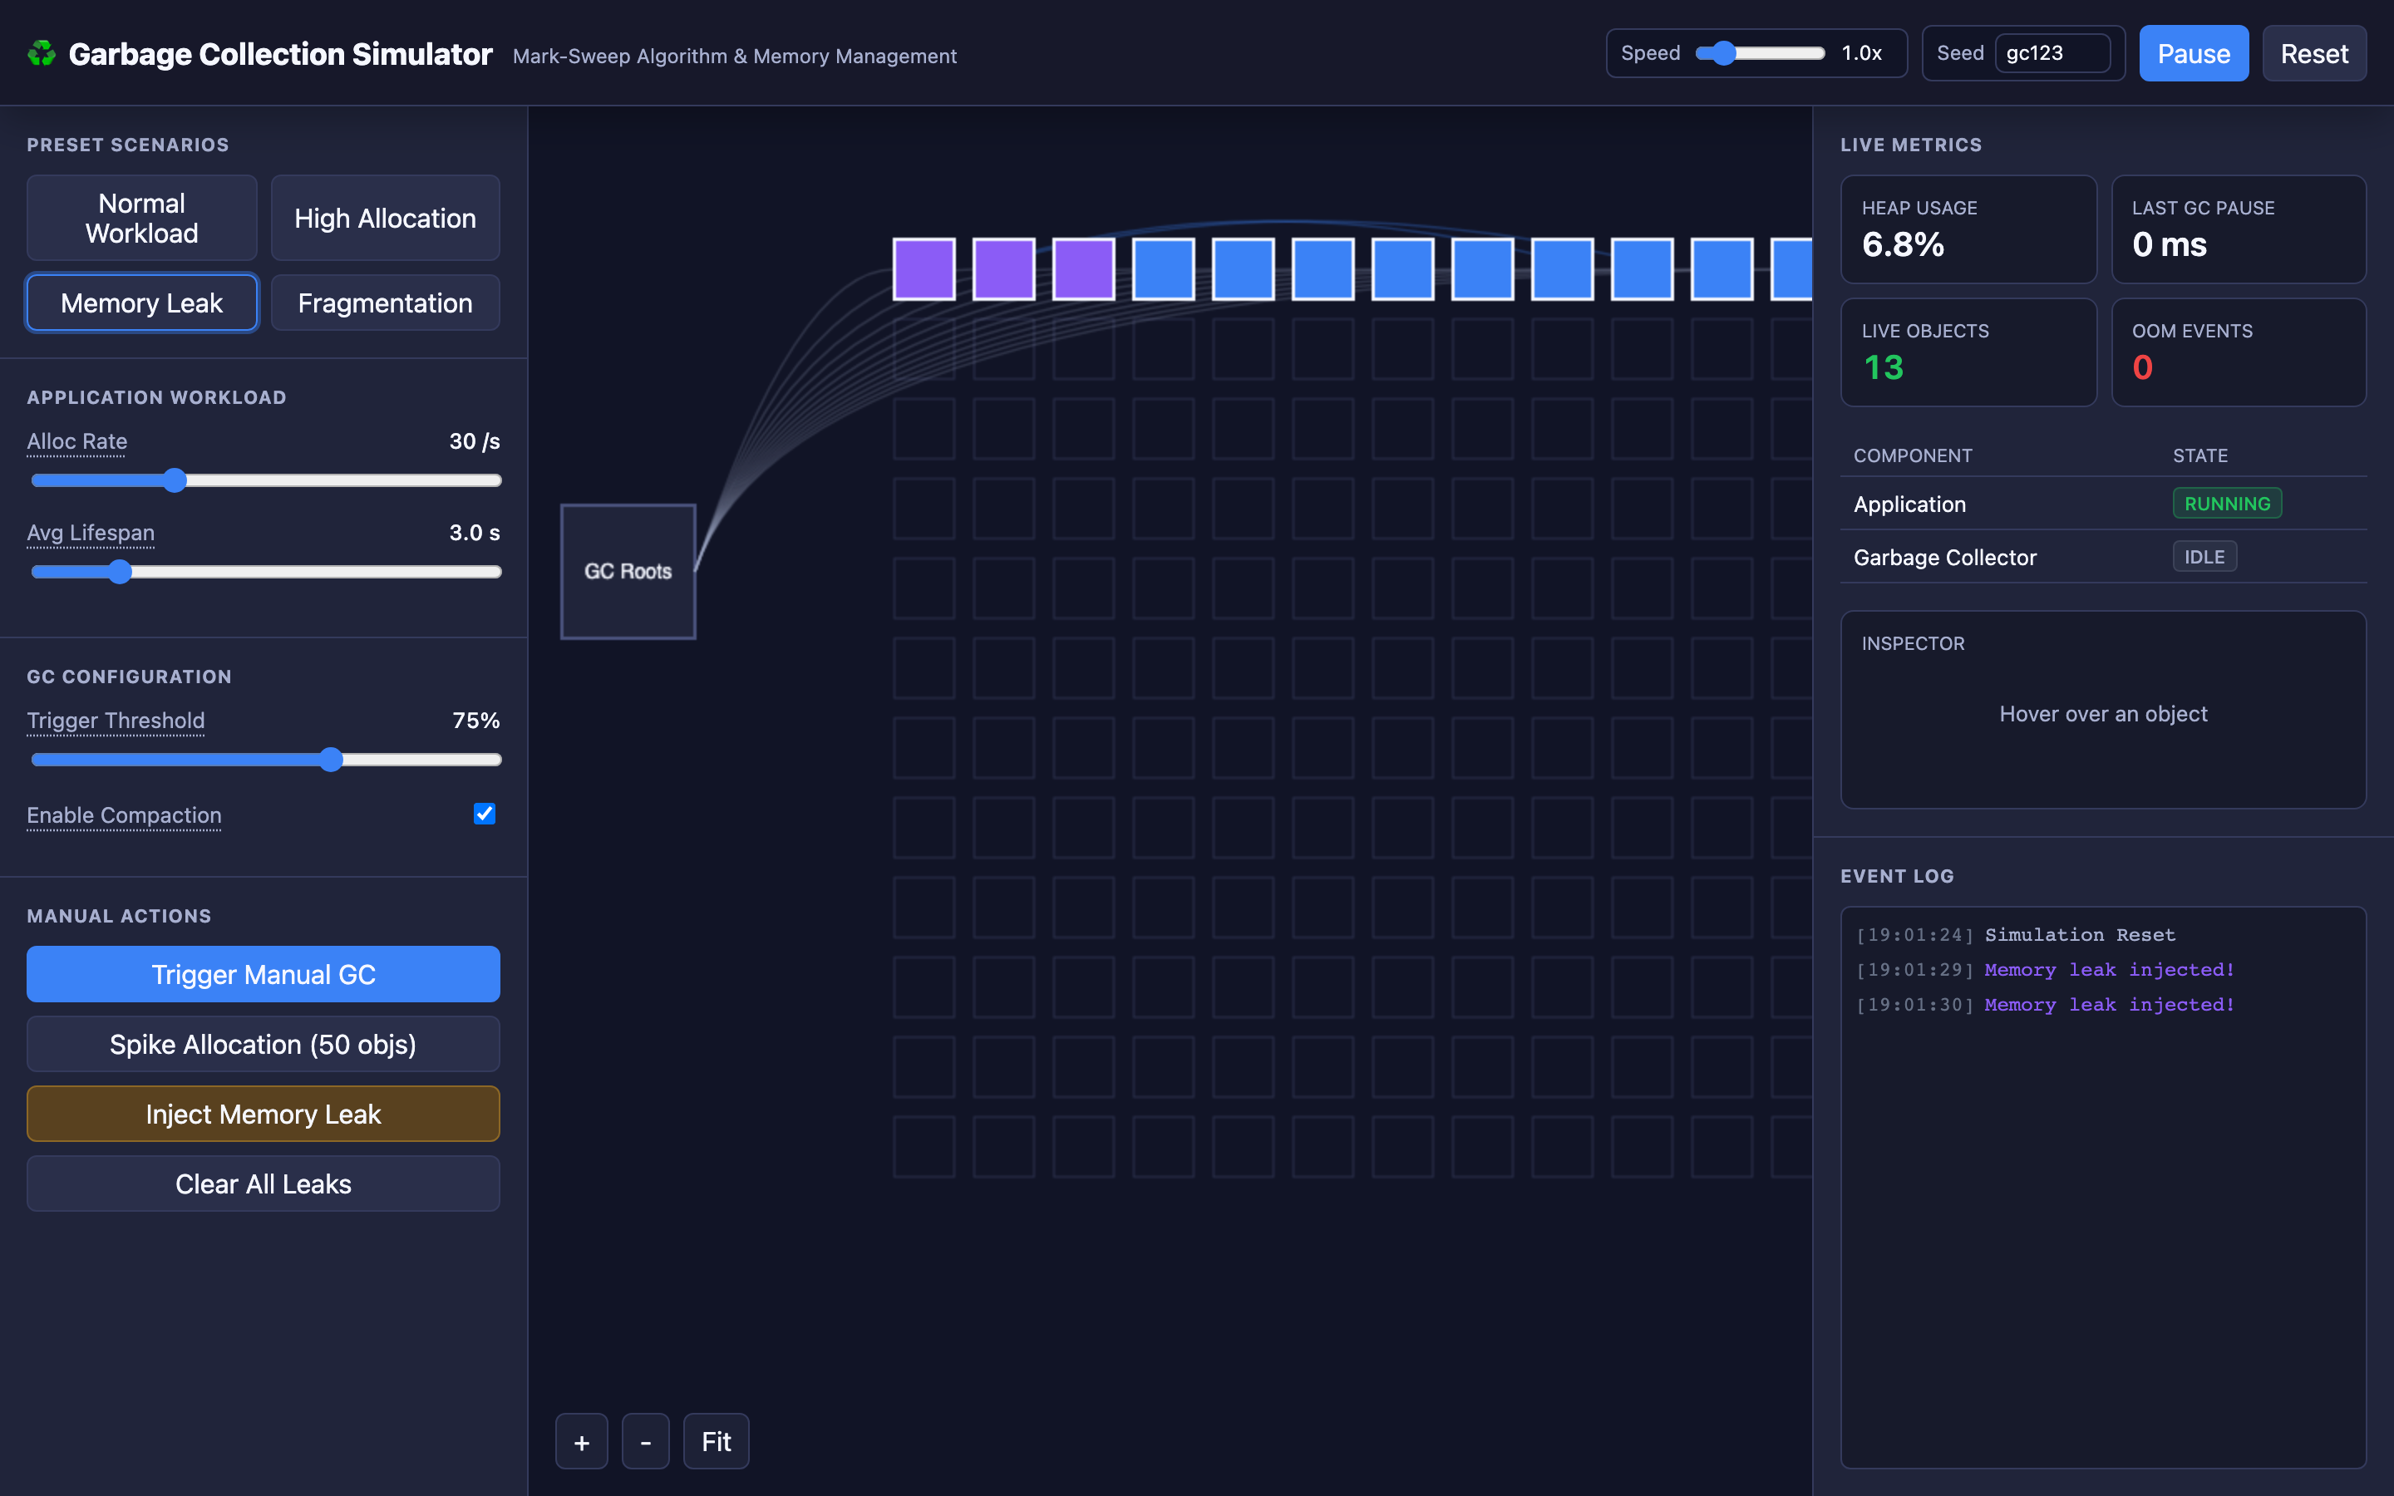Adjust the simulation Speed slider
Image resolution: width=2394 pixels, height=1496 pixels.
click(1760, 53)
